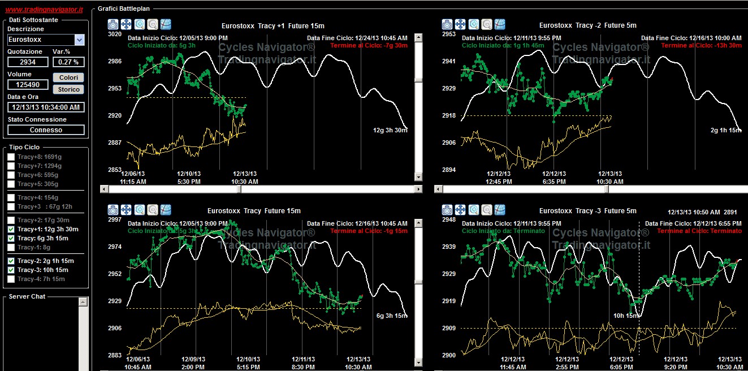Click globe grid icon on Tracy +1 chart

tap(166, 24)
